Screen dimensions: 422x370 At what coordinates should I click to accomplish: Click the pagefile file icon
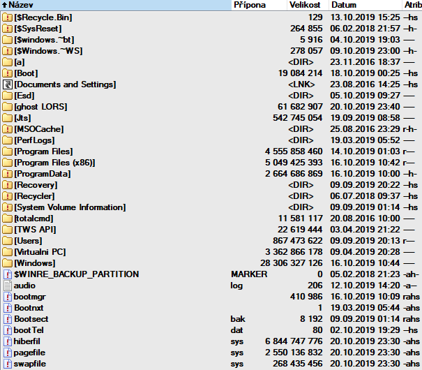(x=7, y=352)
